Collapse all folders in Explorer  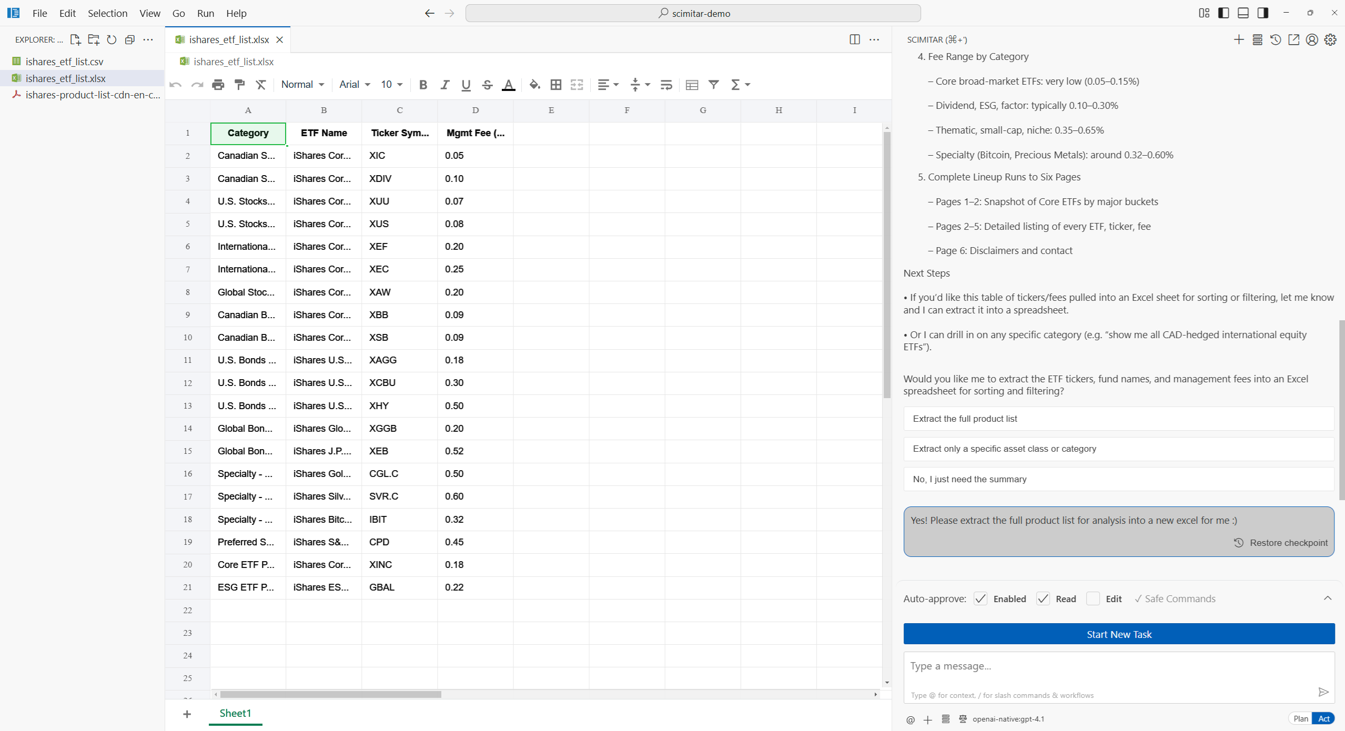click(130, 39)
